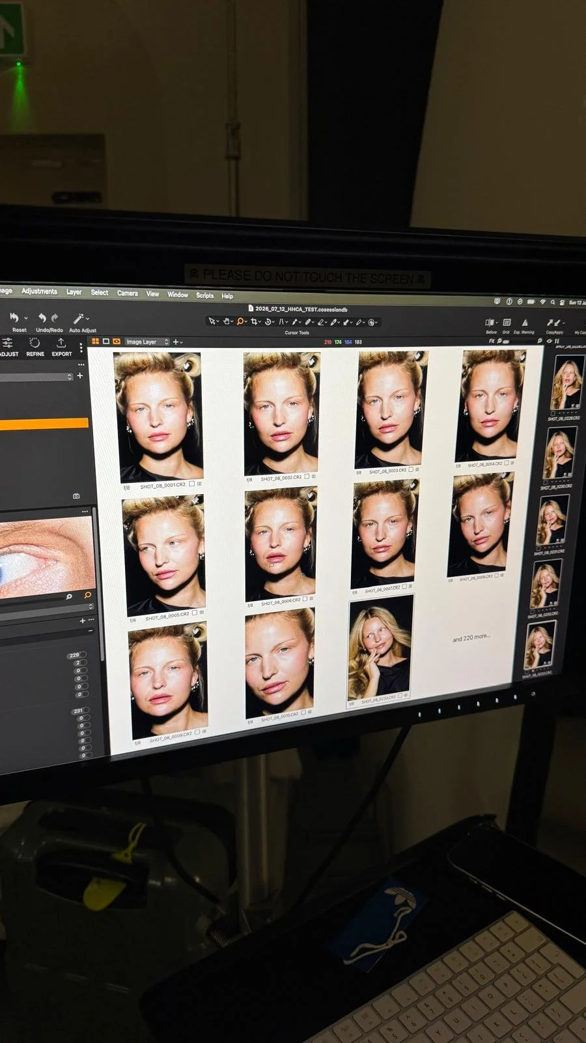Click the "and 220 more..." link
The image size is (586, 1043).
click(471, 638)
